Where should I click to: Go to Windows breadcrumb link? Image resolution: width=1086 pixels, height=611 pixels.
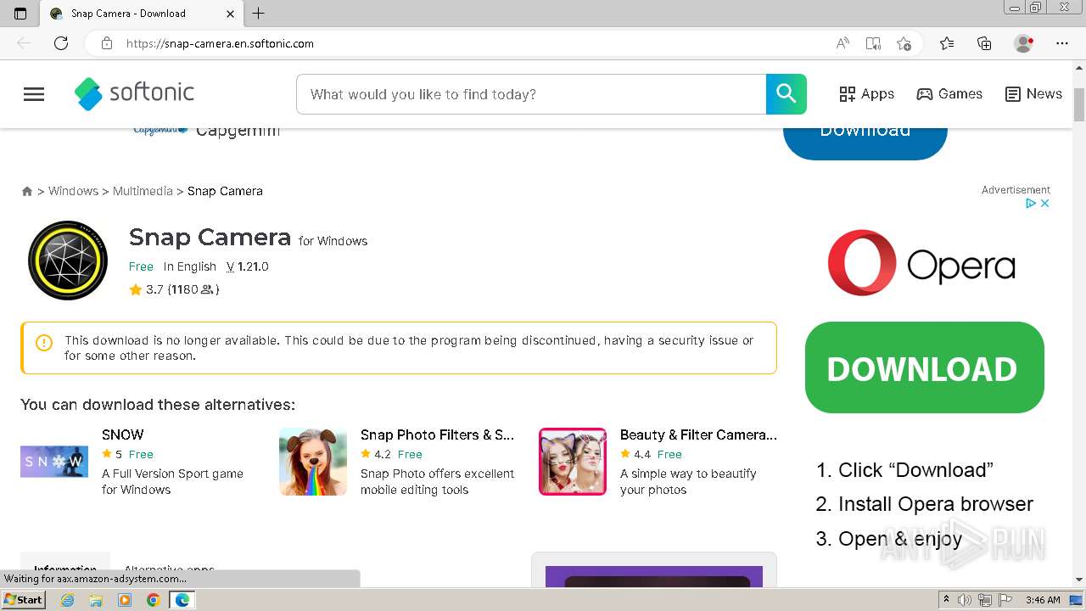point(73,191)
